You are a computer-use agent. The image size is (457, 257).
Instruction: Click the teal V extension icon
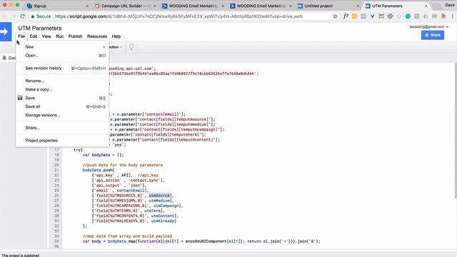coord(372,16)
